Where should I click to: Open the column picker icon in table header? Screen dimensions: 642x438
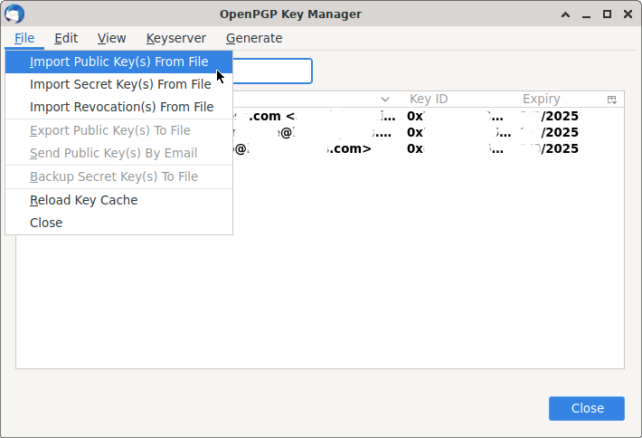tap(612, 100)
